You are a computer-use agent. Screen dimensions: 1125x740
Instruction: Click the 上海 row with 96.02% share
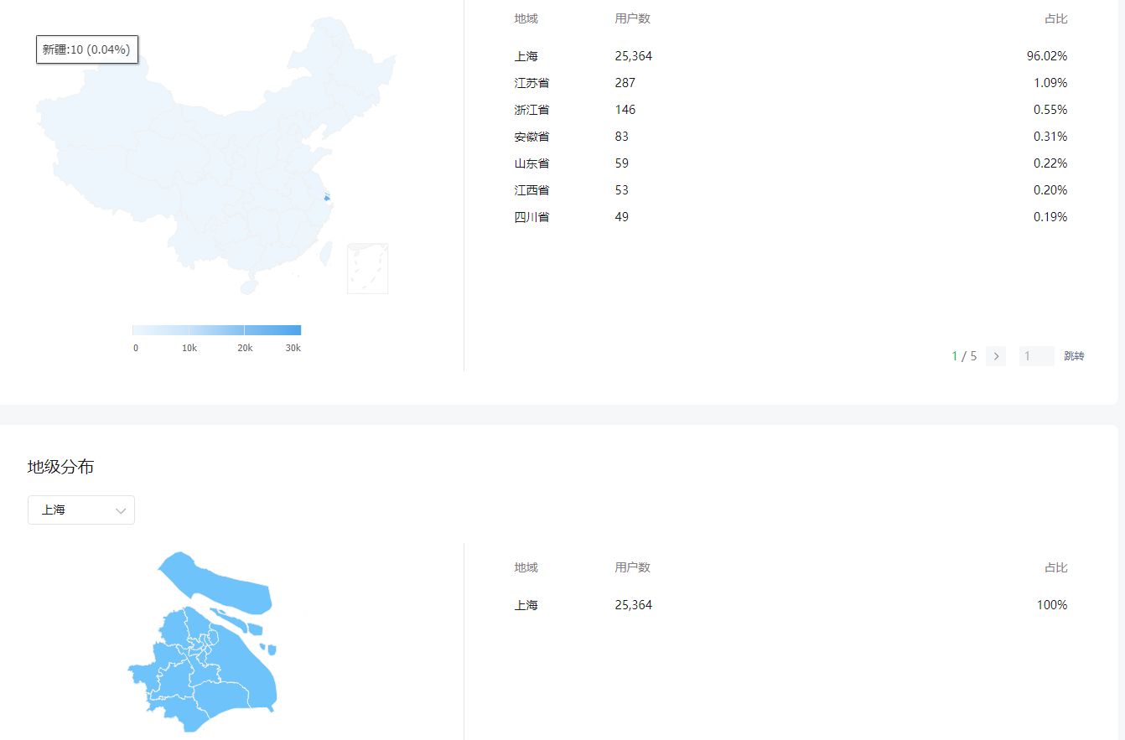click(x=791, y=56)
